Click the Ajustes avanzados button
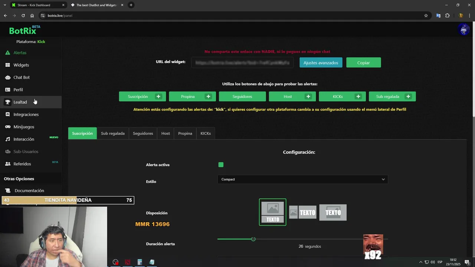 pyautogui.click(x=321, y=63)
